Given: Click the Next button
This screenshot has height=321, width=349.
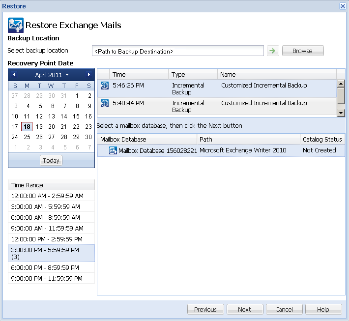Looking at the screenshot, I should click(x=244, y=309).
